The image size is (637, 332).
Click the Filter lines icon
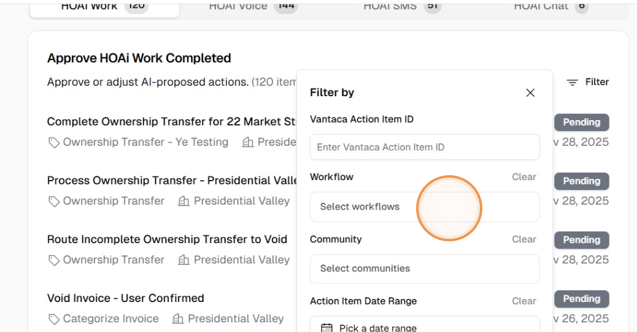(x=572, y=82)
